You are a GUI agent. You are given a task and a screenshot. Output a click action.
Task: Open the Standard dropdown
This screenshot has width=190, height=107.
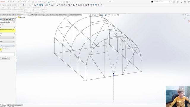click(7, 37)
